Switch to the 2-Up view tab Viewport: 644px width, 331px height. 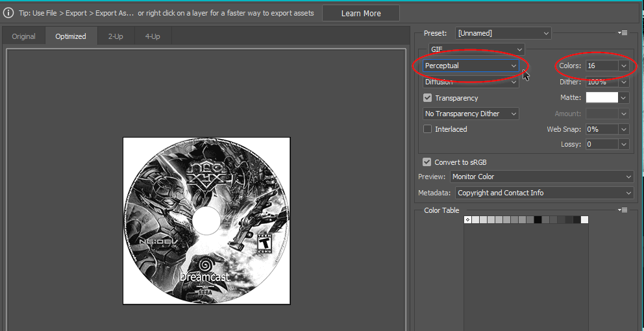point(116,36)
